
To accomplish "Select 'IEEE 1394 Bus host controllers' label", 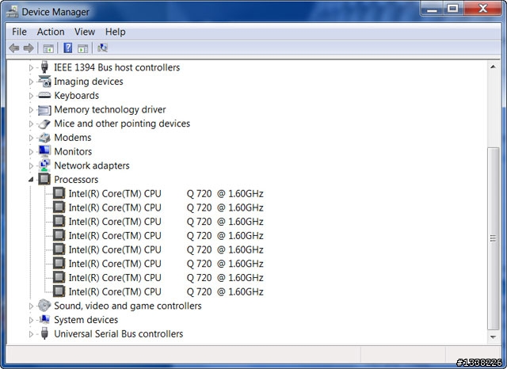I will [116, 67].
